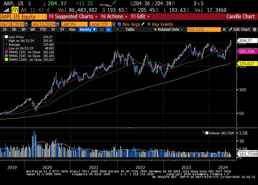Click the Candle Chart title
This screenshot has height=185, width=258.
(x=240, y=16)
